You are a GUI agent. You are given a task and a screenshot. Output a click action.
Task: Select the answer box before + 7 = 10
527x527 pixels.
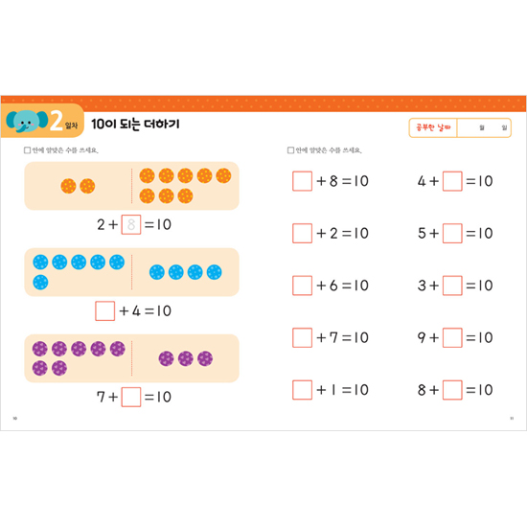point(302,337)
